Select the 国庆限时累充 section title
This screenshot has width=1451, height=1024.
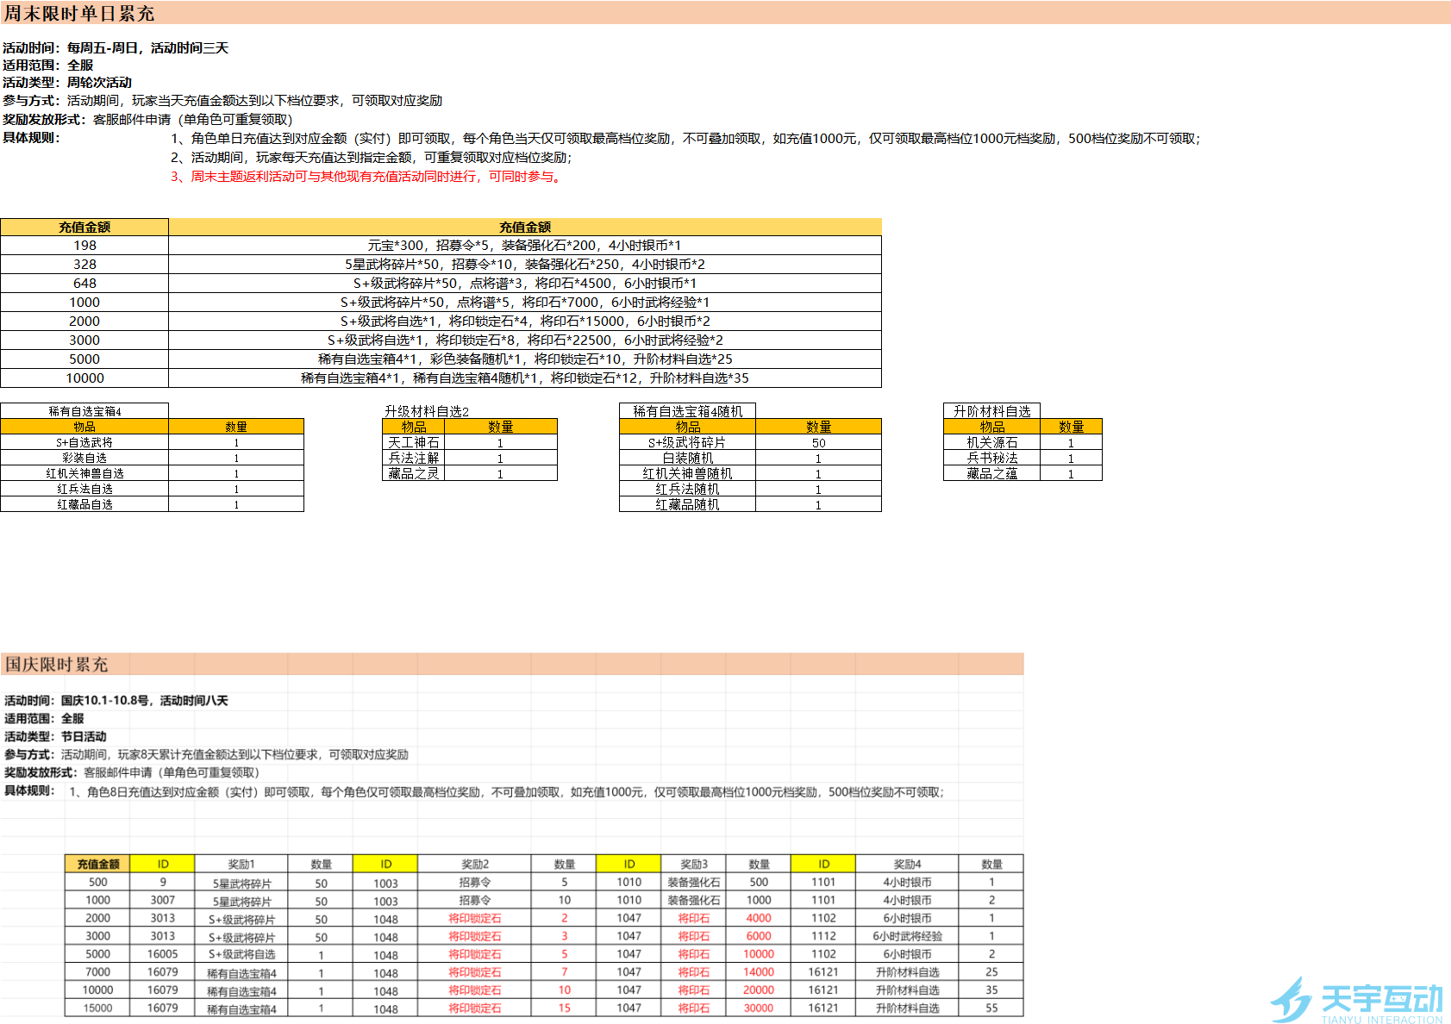[57, 665]
